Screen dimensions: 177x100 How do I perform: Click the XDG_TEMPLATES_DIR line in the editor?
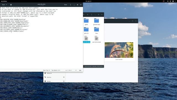pyautogui.click(x=15, y=23)
